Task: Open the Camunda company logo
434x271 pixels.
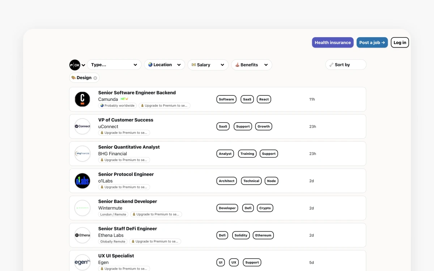Action: pos(82,99)
